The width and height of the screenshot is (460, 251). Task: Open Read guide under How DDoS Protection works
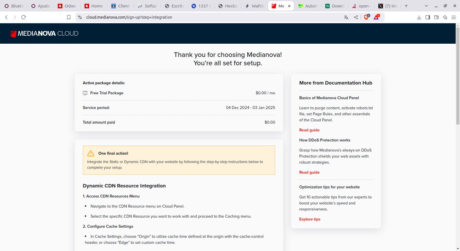point(309,172)
